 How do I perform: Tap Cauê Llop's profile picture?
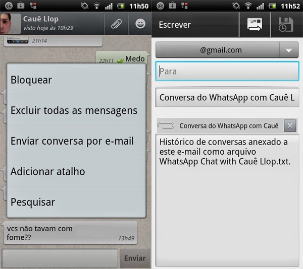tap(11, 24)
